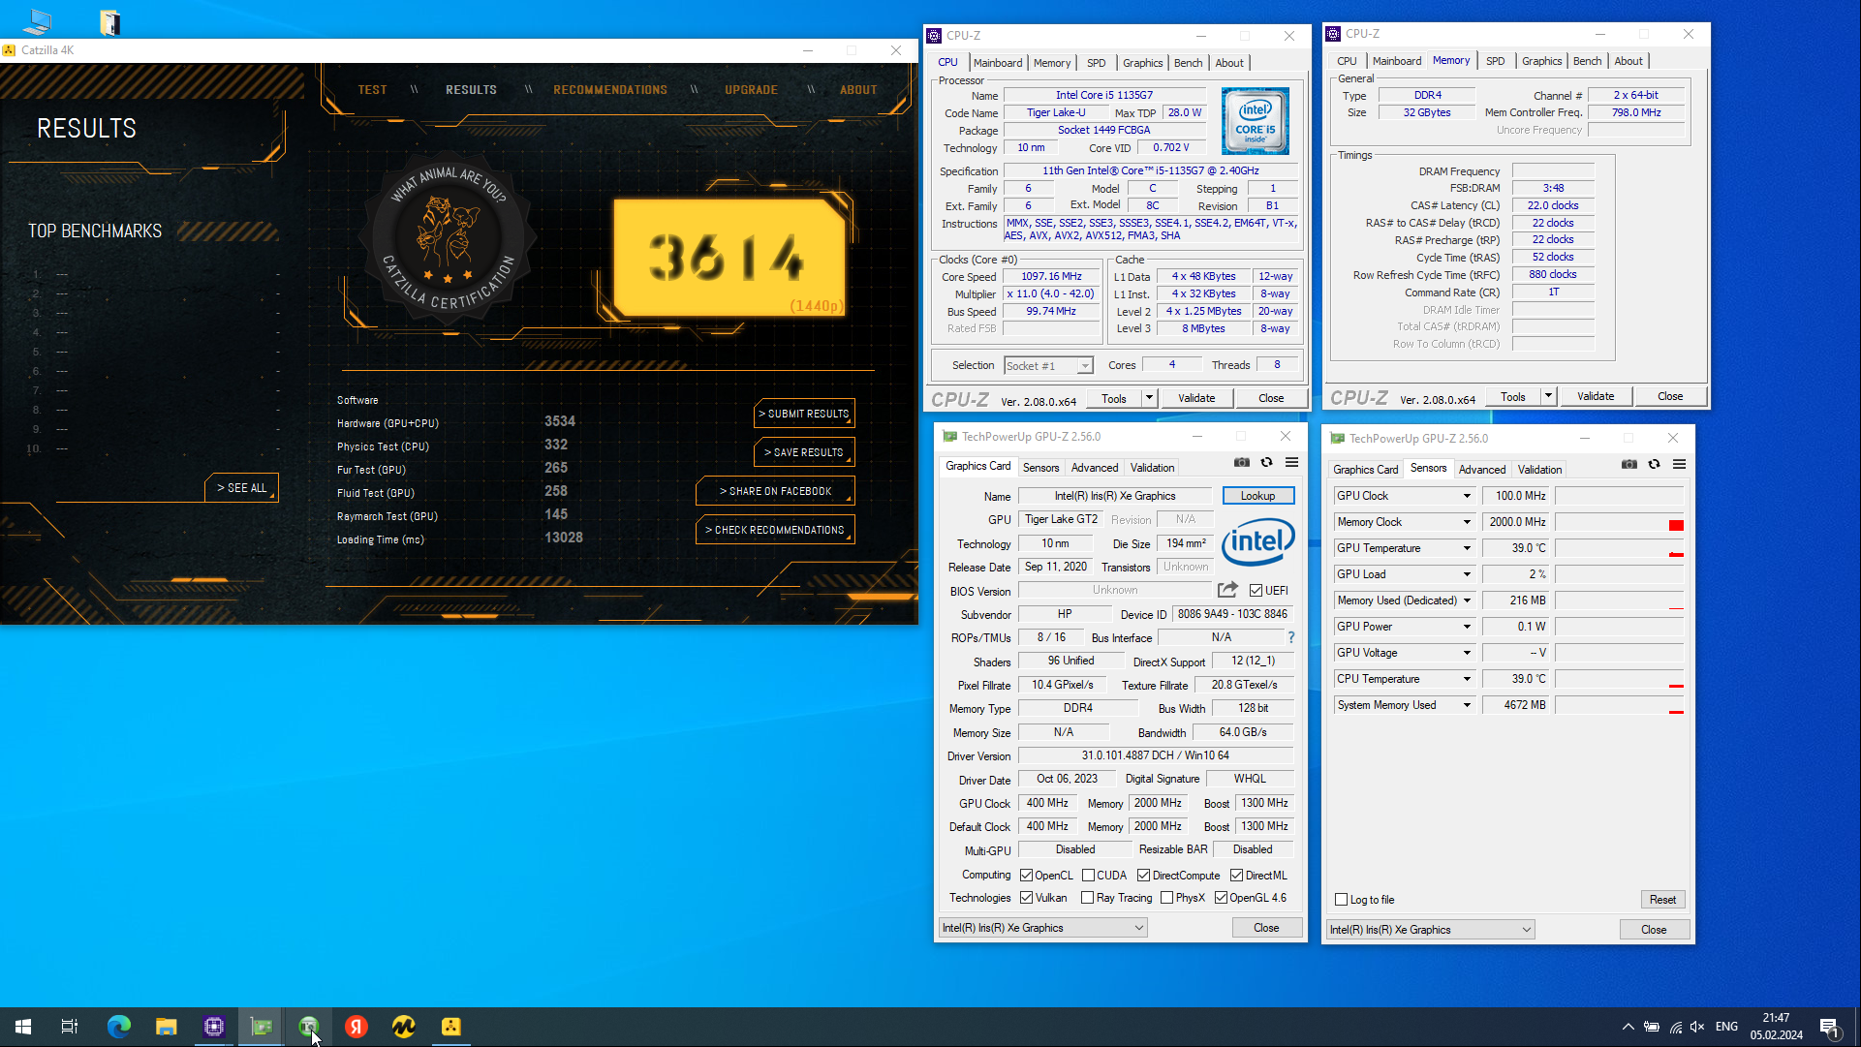Open GPU Load sensor dropdown
This screenshot has width=1861, height=1047.
[x=1467, y=574]
